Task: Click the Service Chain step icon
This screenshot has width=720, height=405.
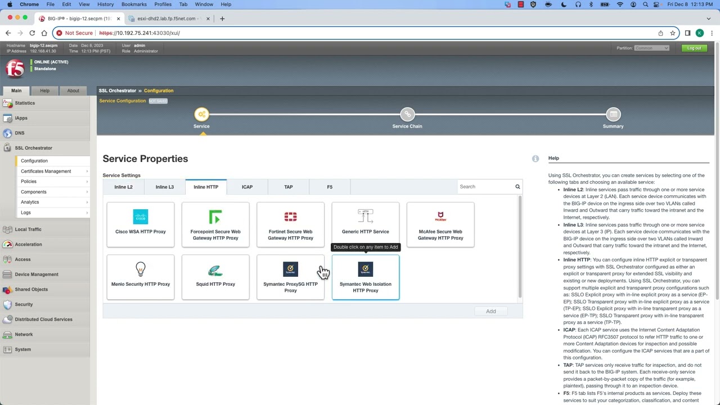Action: coord(407,114)
